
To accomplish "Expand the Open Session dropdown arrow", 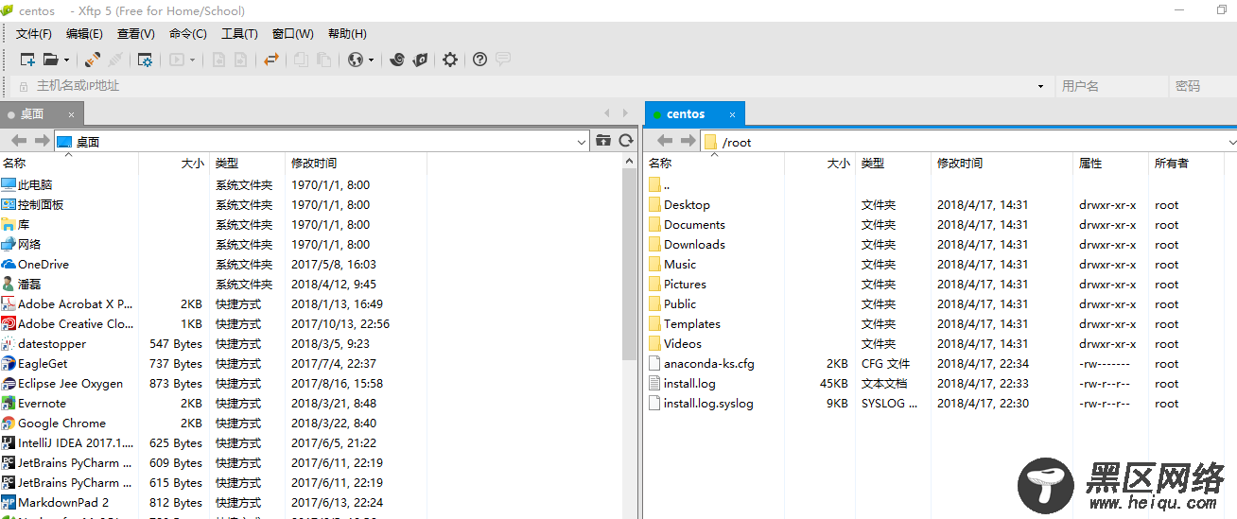I will coord(66,60).
